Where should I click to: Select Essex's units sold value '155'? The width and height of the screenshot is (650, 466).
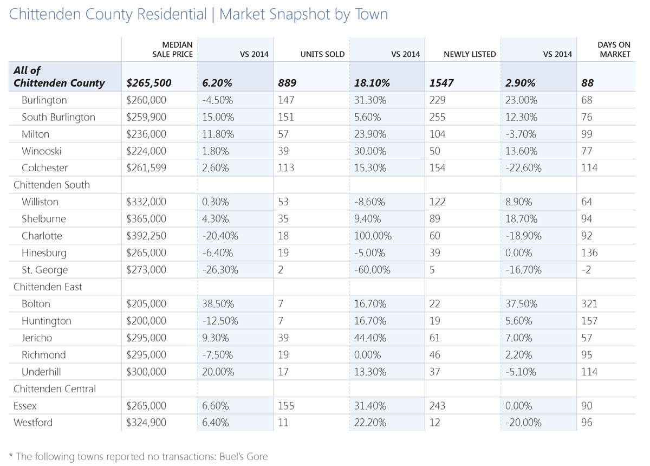(x=286, y=406)
